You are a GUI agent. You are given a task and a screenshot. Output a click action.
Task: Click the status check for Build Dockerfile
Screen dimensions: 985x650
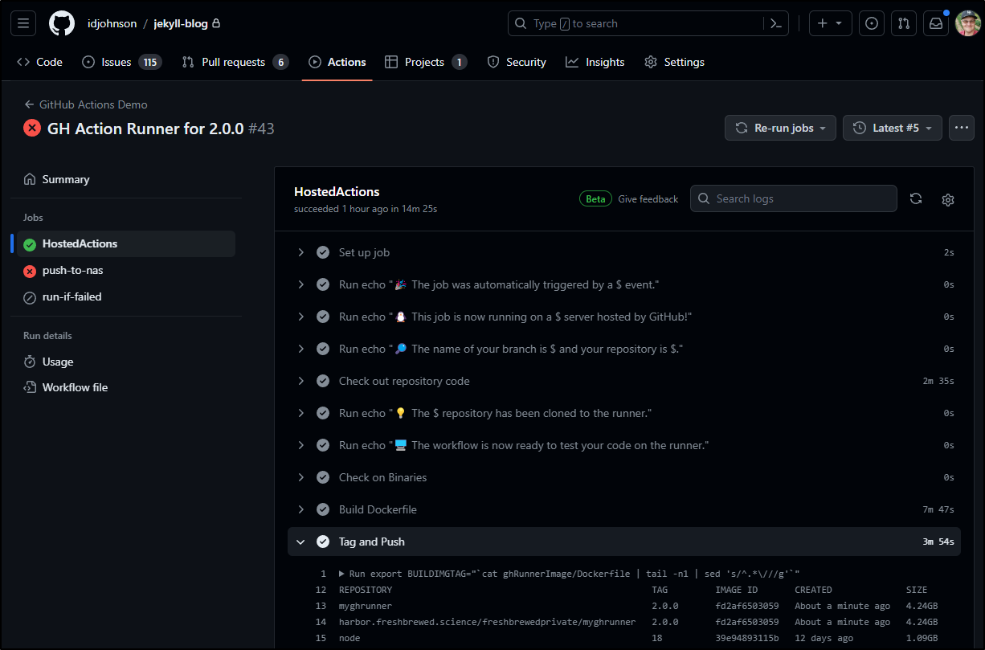coord(323,509)
